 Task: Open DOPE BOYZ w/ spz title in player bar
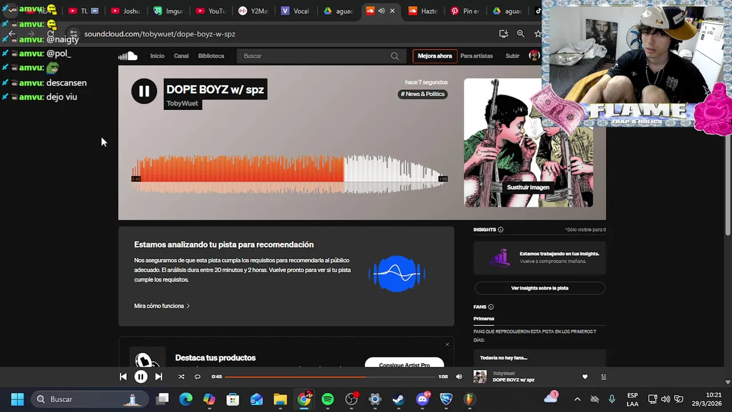click(x=514, y=380)
